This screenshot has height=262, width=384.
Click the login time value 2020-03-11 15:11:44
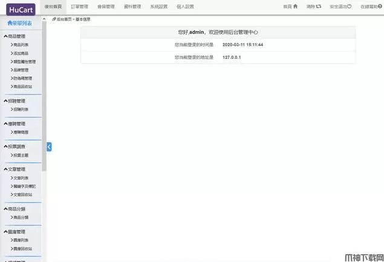(242, 45)
